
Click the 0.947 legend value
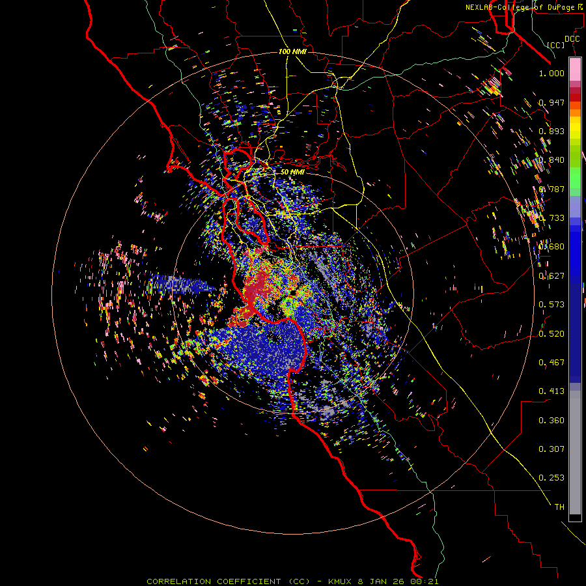click(551, 102)
